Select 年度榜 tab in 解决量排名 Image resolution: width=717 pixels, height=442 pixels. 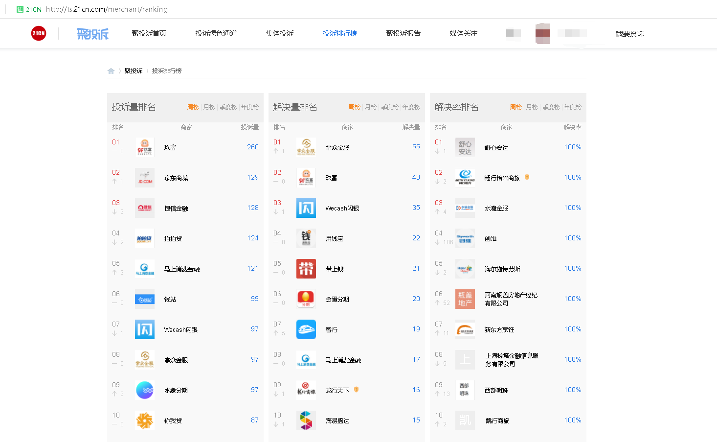[411, 107]
